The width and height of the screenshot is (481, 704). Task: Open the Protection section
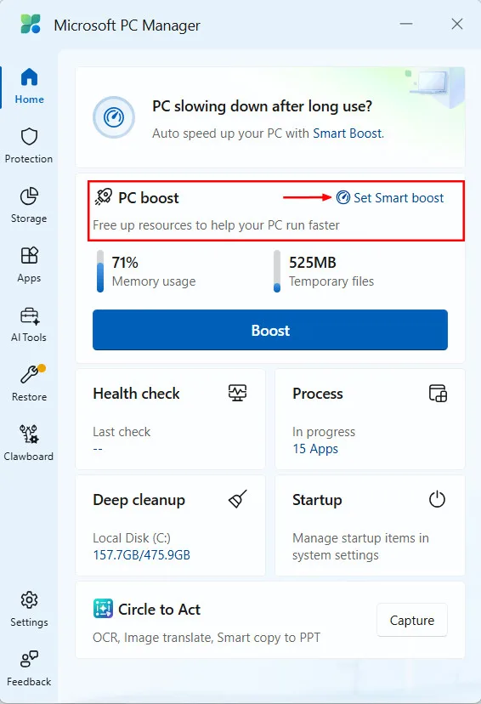click(29, 146)
